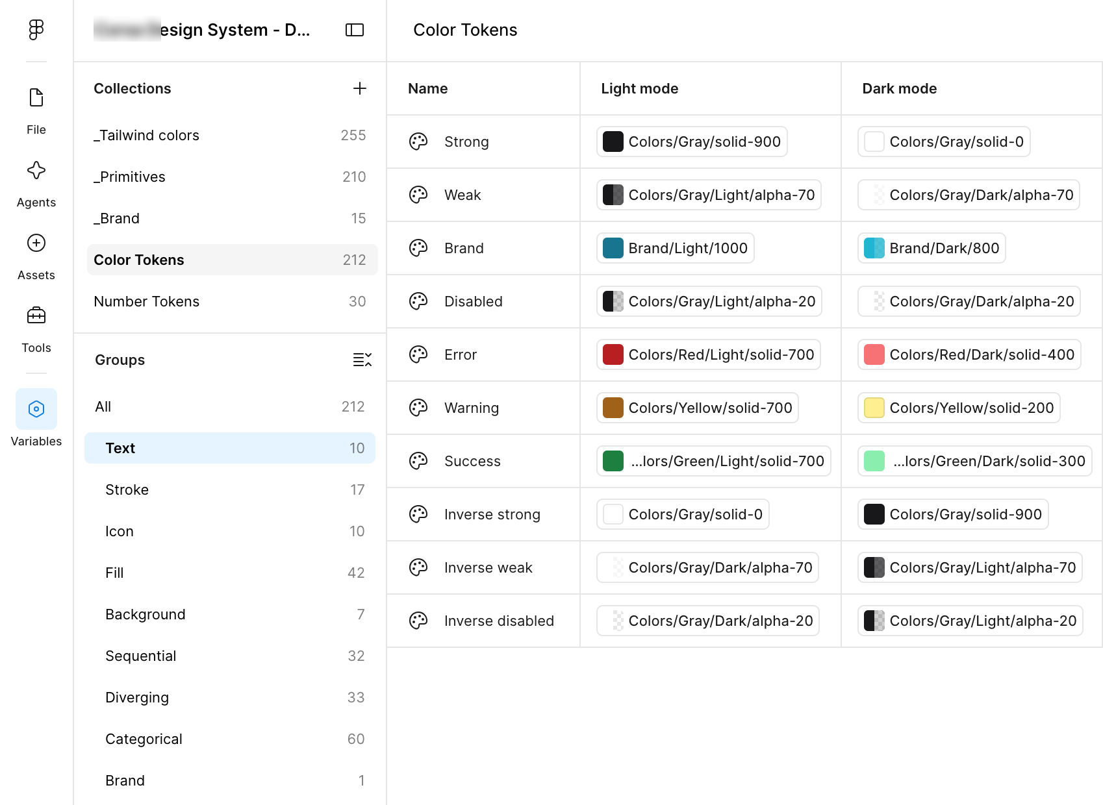Click the design system file title
Image resolution: width=1103 pixels, height=805 pixels.
pos(202,30)
